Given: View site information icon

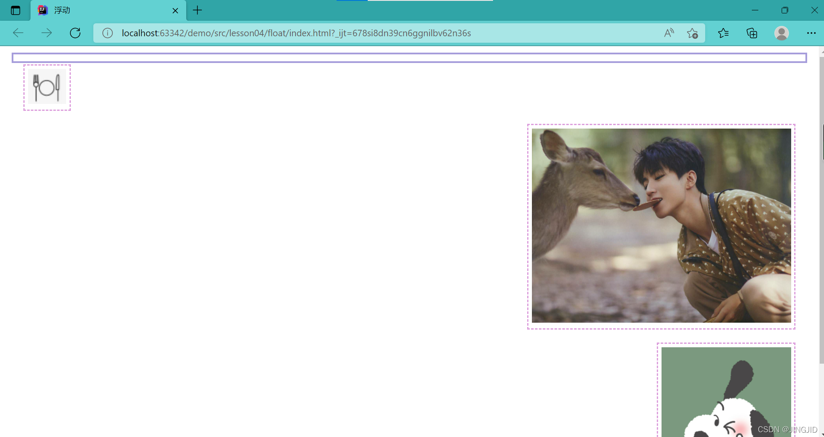Looking at the screenshot, I should [108, 33].
